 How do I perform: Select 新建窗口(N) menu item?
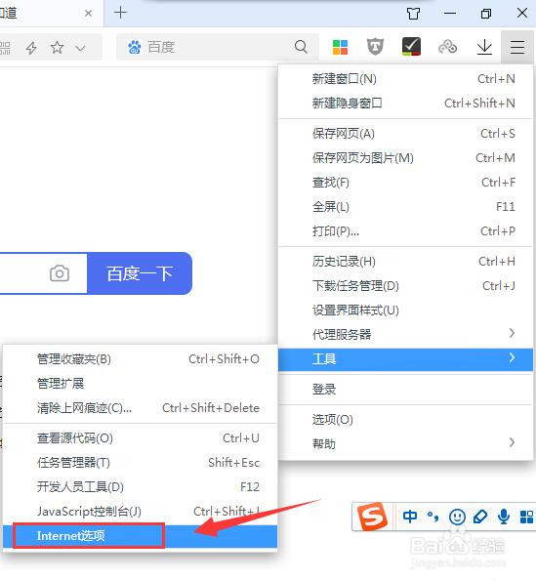(405, 78)
